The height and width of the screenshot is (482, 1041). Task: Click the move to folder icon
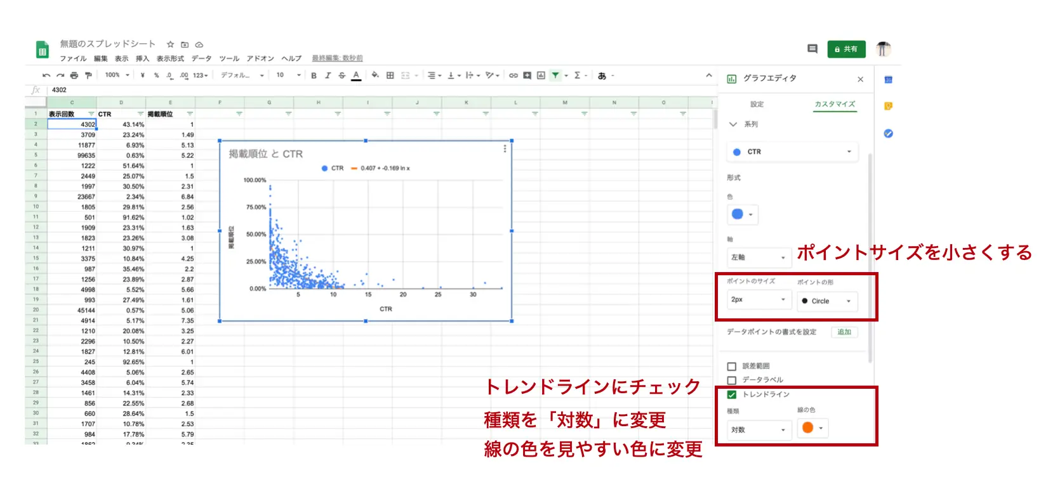[x=185, y=44]
